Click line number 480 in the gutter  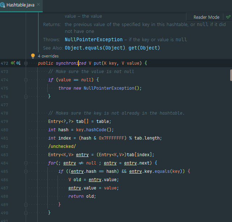point(4,130)
